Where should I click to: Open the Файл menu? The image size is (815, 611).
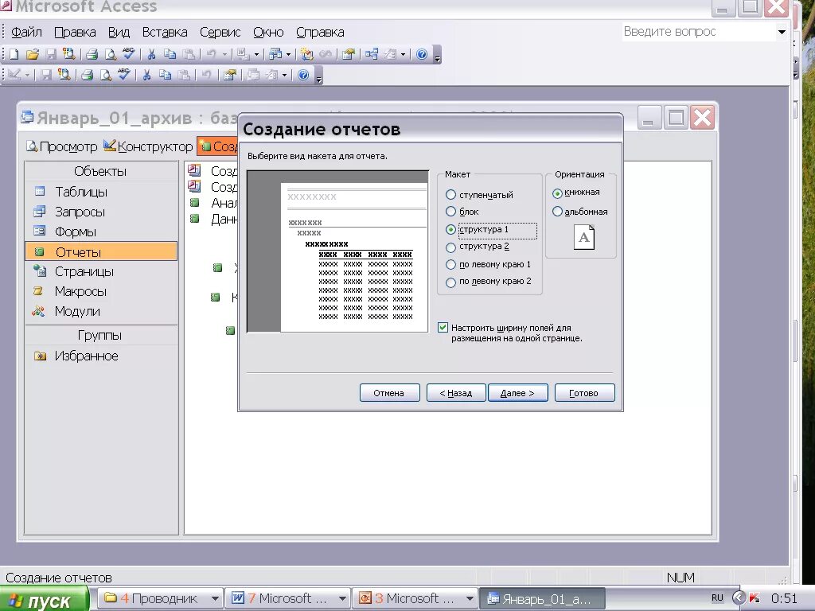(x=26, y=32)
